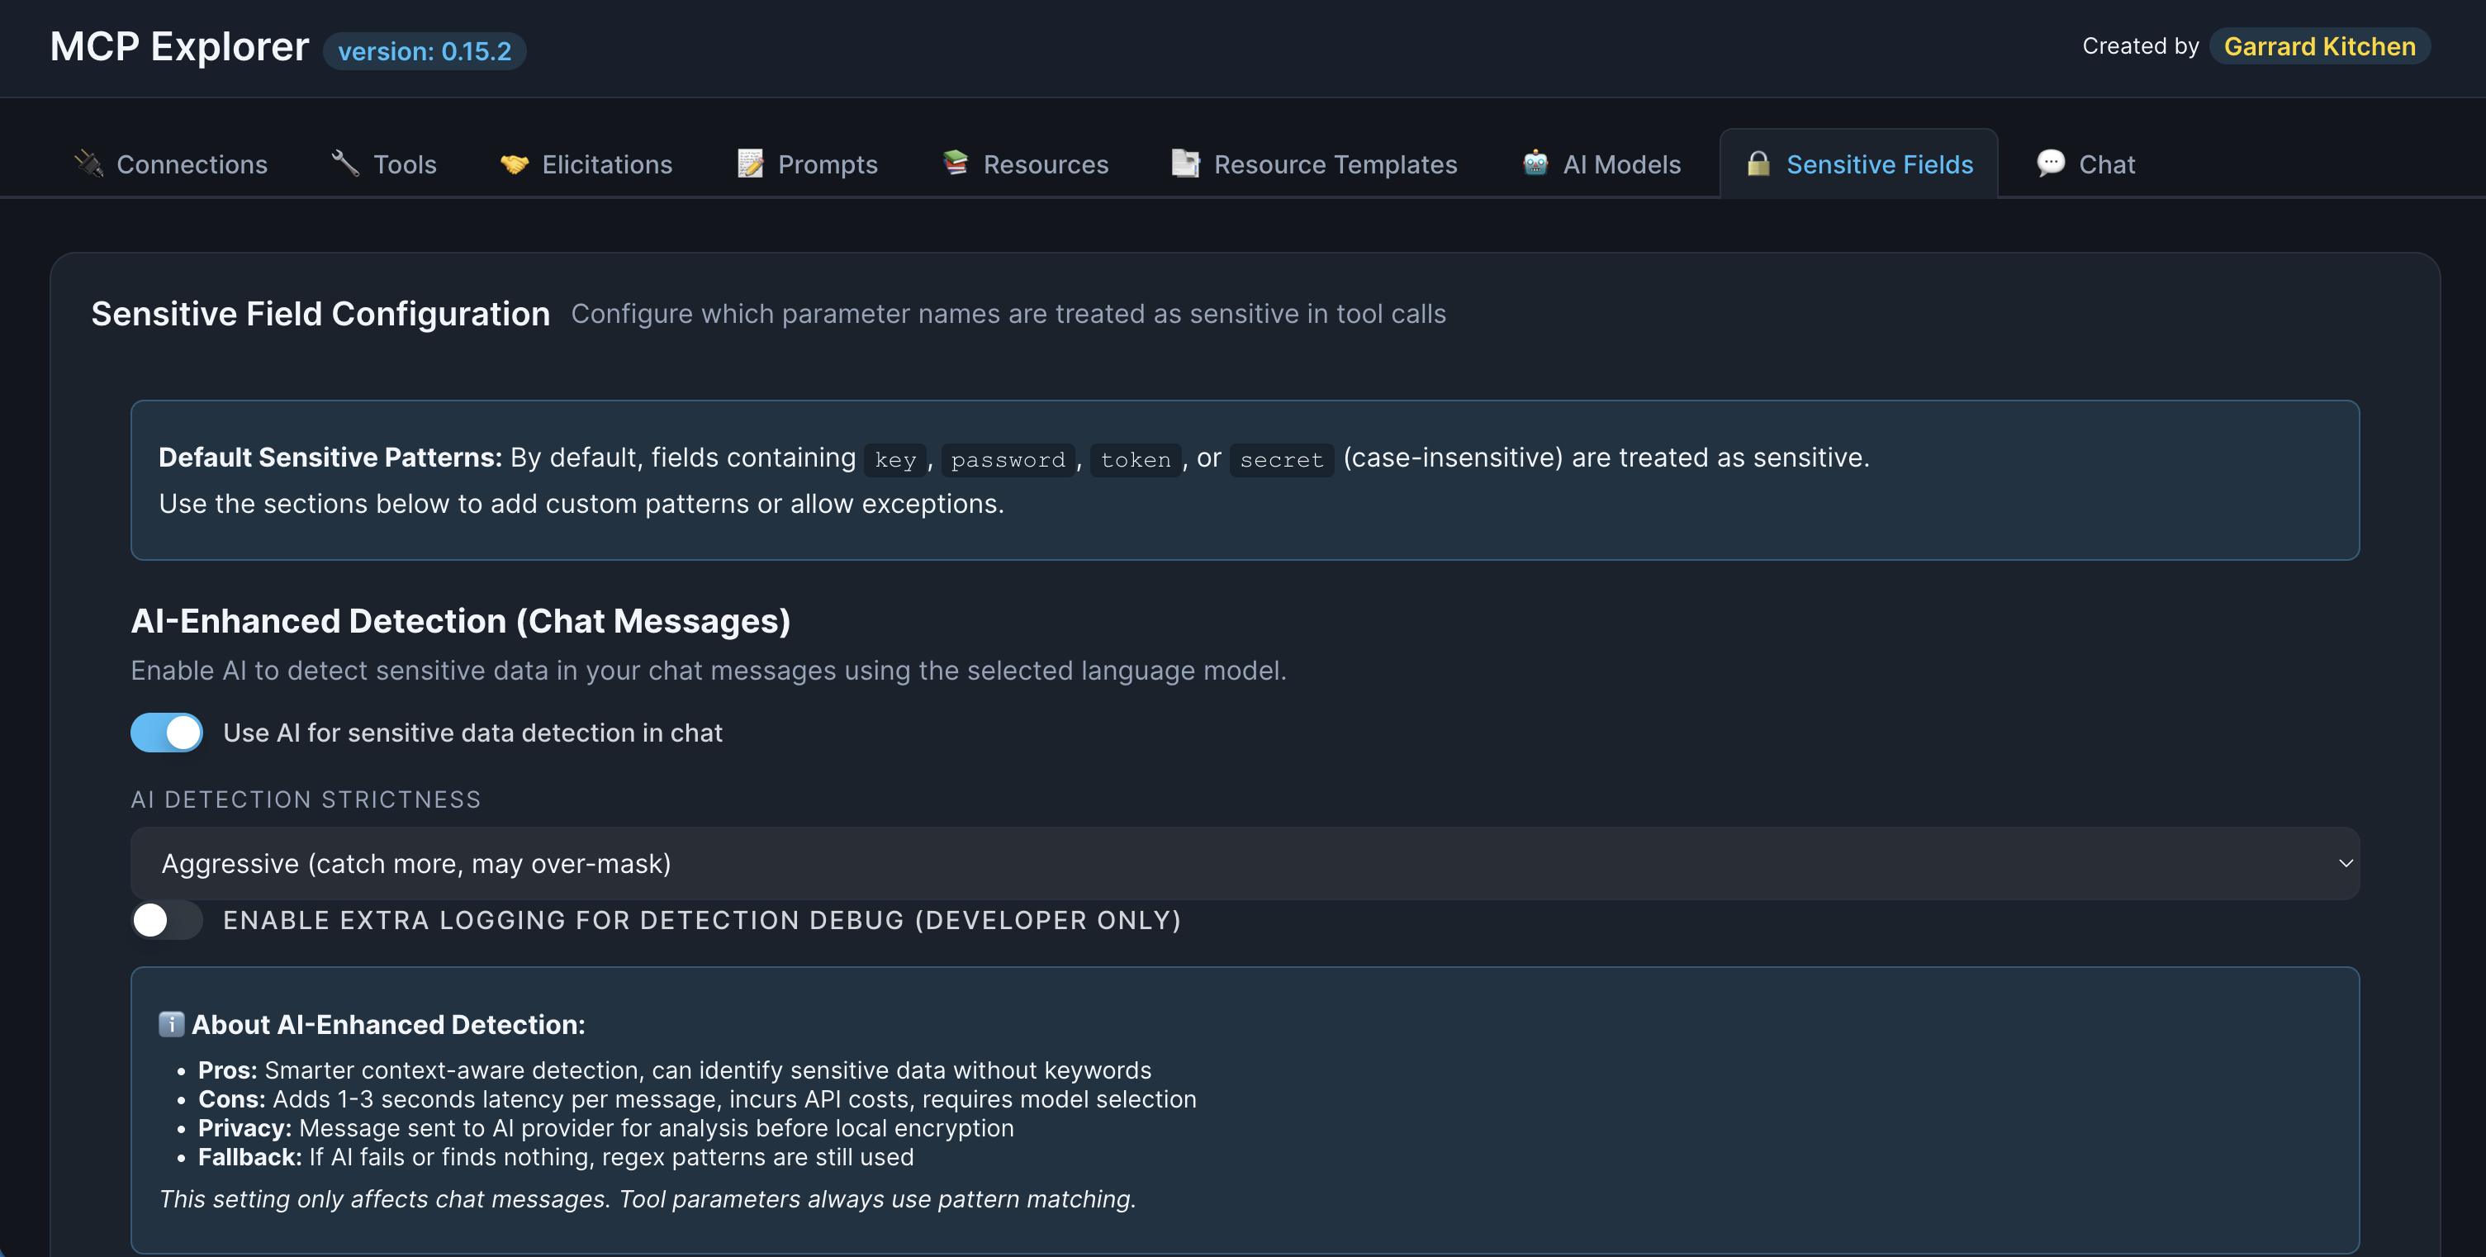Screen dimensions: 2486x1257
Task: Click the plug icon beside Connections
Action: coord(89,163)
